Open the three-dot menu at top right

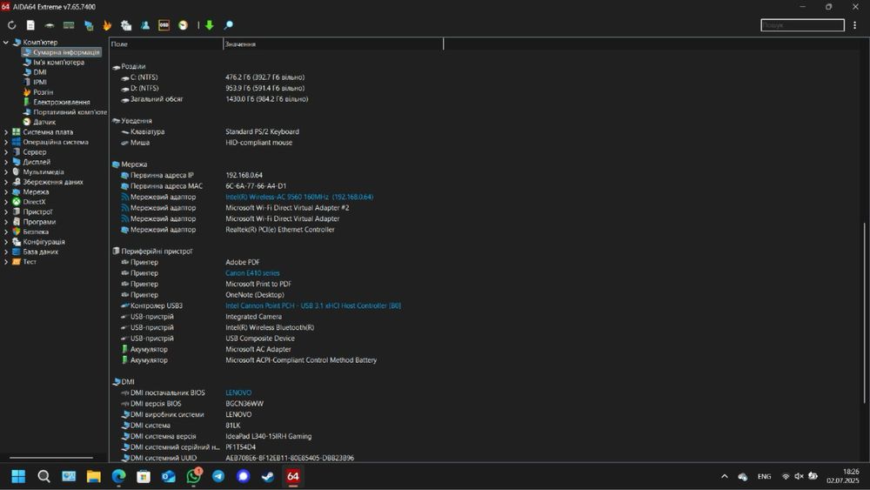(x=854, y=25)
